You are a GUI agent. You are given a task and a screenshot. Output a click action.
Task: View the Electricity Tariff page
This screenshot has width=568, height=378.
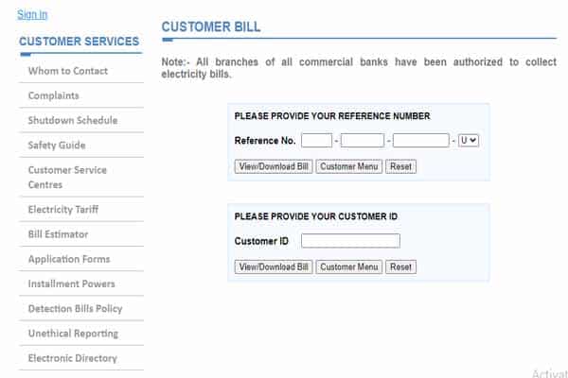pyautogui.click(x=63, y=210)
